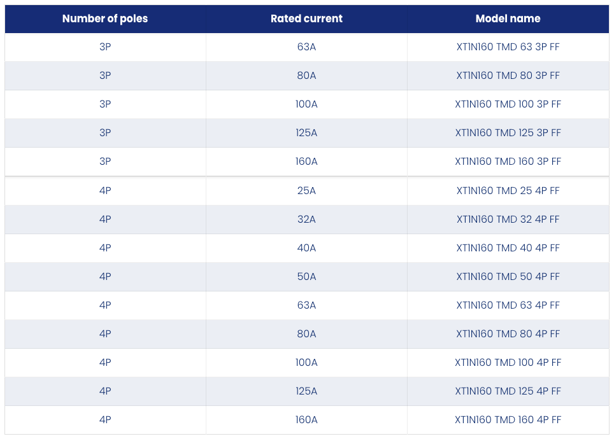Open XT1N160 TMD 160 4P FF model
This screenshot has width=614, height=441.
point(508,419)
